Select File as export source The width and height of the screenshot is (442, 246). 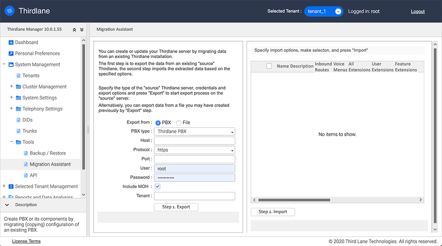point(179,123)
